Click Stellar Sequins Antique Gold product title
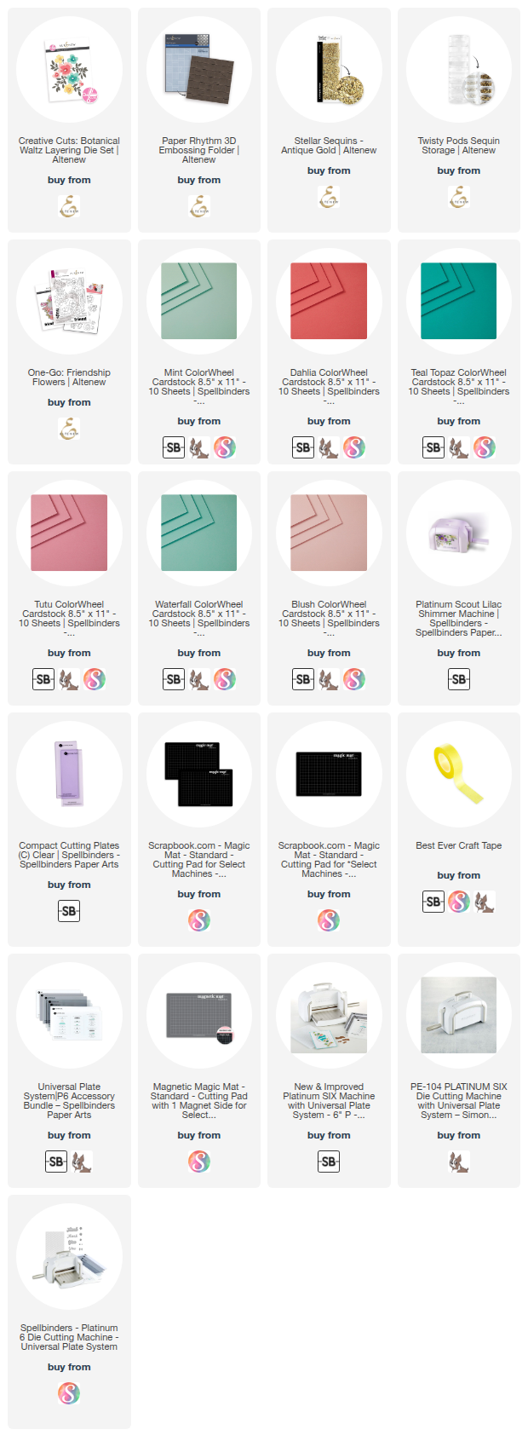 tap(329, 146)
